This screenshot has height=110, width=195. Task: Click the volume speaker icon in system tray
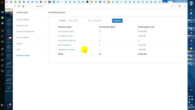click(x=192, y=96)
